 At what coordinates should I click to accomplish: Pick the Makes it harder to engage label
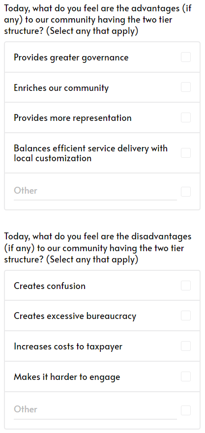(x=67, y=377)
